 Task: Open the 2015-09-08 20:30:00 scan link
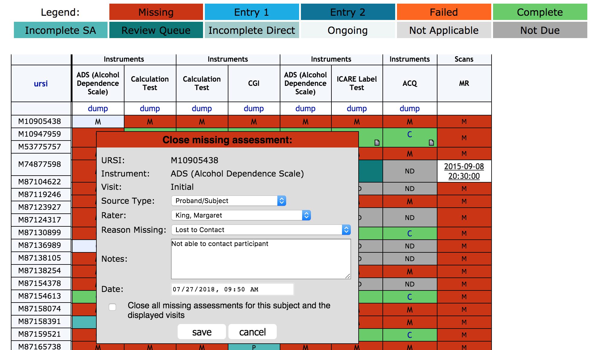coord(464,171)
